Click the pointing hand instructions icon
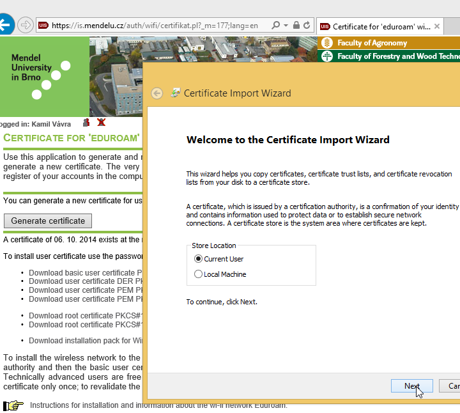 point(13,406)
